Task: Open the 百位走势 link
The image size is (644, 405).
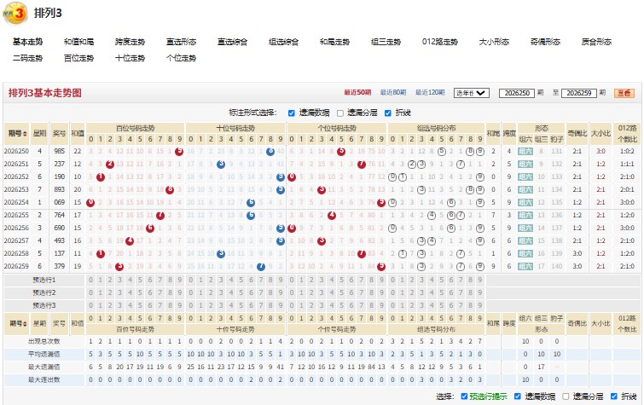Action: (x=78, y=58)
